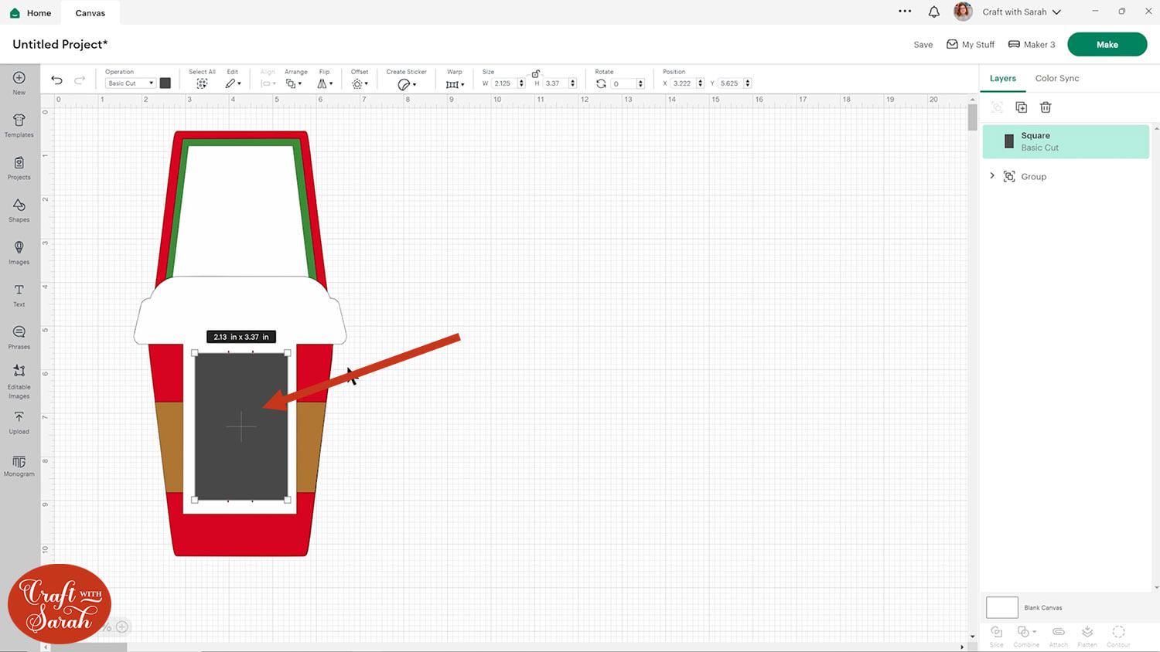Open the Shapes tool in sidebar

pyautogui.click(x=19, y=209)
